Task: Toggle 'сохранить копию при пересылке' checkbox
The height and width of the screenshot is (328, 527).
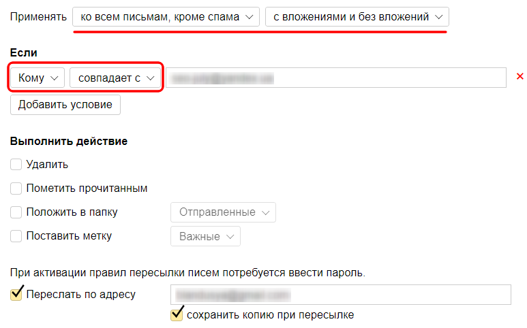Action: 177,314
